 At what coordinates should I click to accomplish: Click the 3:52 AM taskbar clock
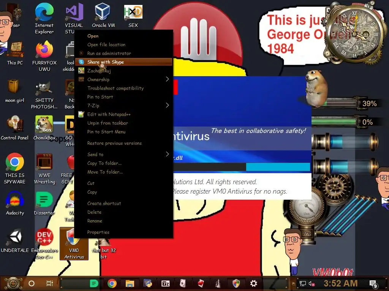tap(341, 283)
